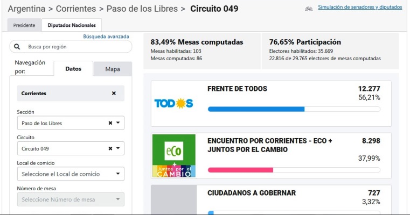Switch navigation to the Mapa tab
This screenshot has height=215, width=410.
pyautogui.click(x=113, y=69)
